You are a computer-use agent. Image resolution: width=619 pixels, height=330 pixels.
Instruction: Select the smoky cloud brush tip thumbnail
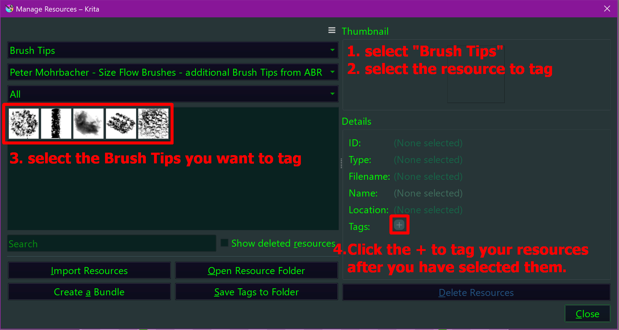(x=88, y=123)
